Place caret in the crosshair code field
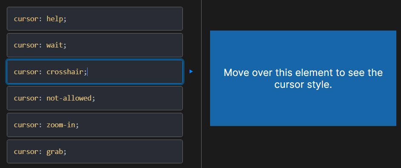Viewport: 401px width, 168px height. pyautogui.click(x=95, y=72)
